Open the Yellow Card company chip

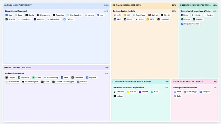54,19
